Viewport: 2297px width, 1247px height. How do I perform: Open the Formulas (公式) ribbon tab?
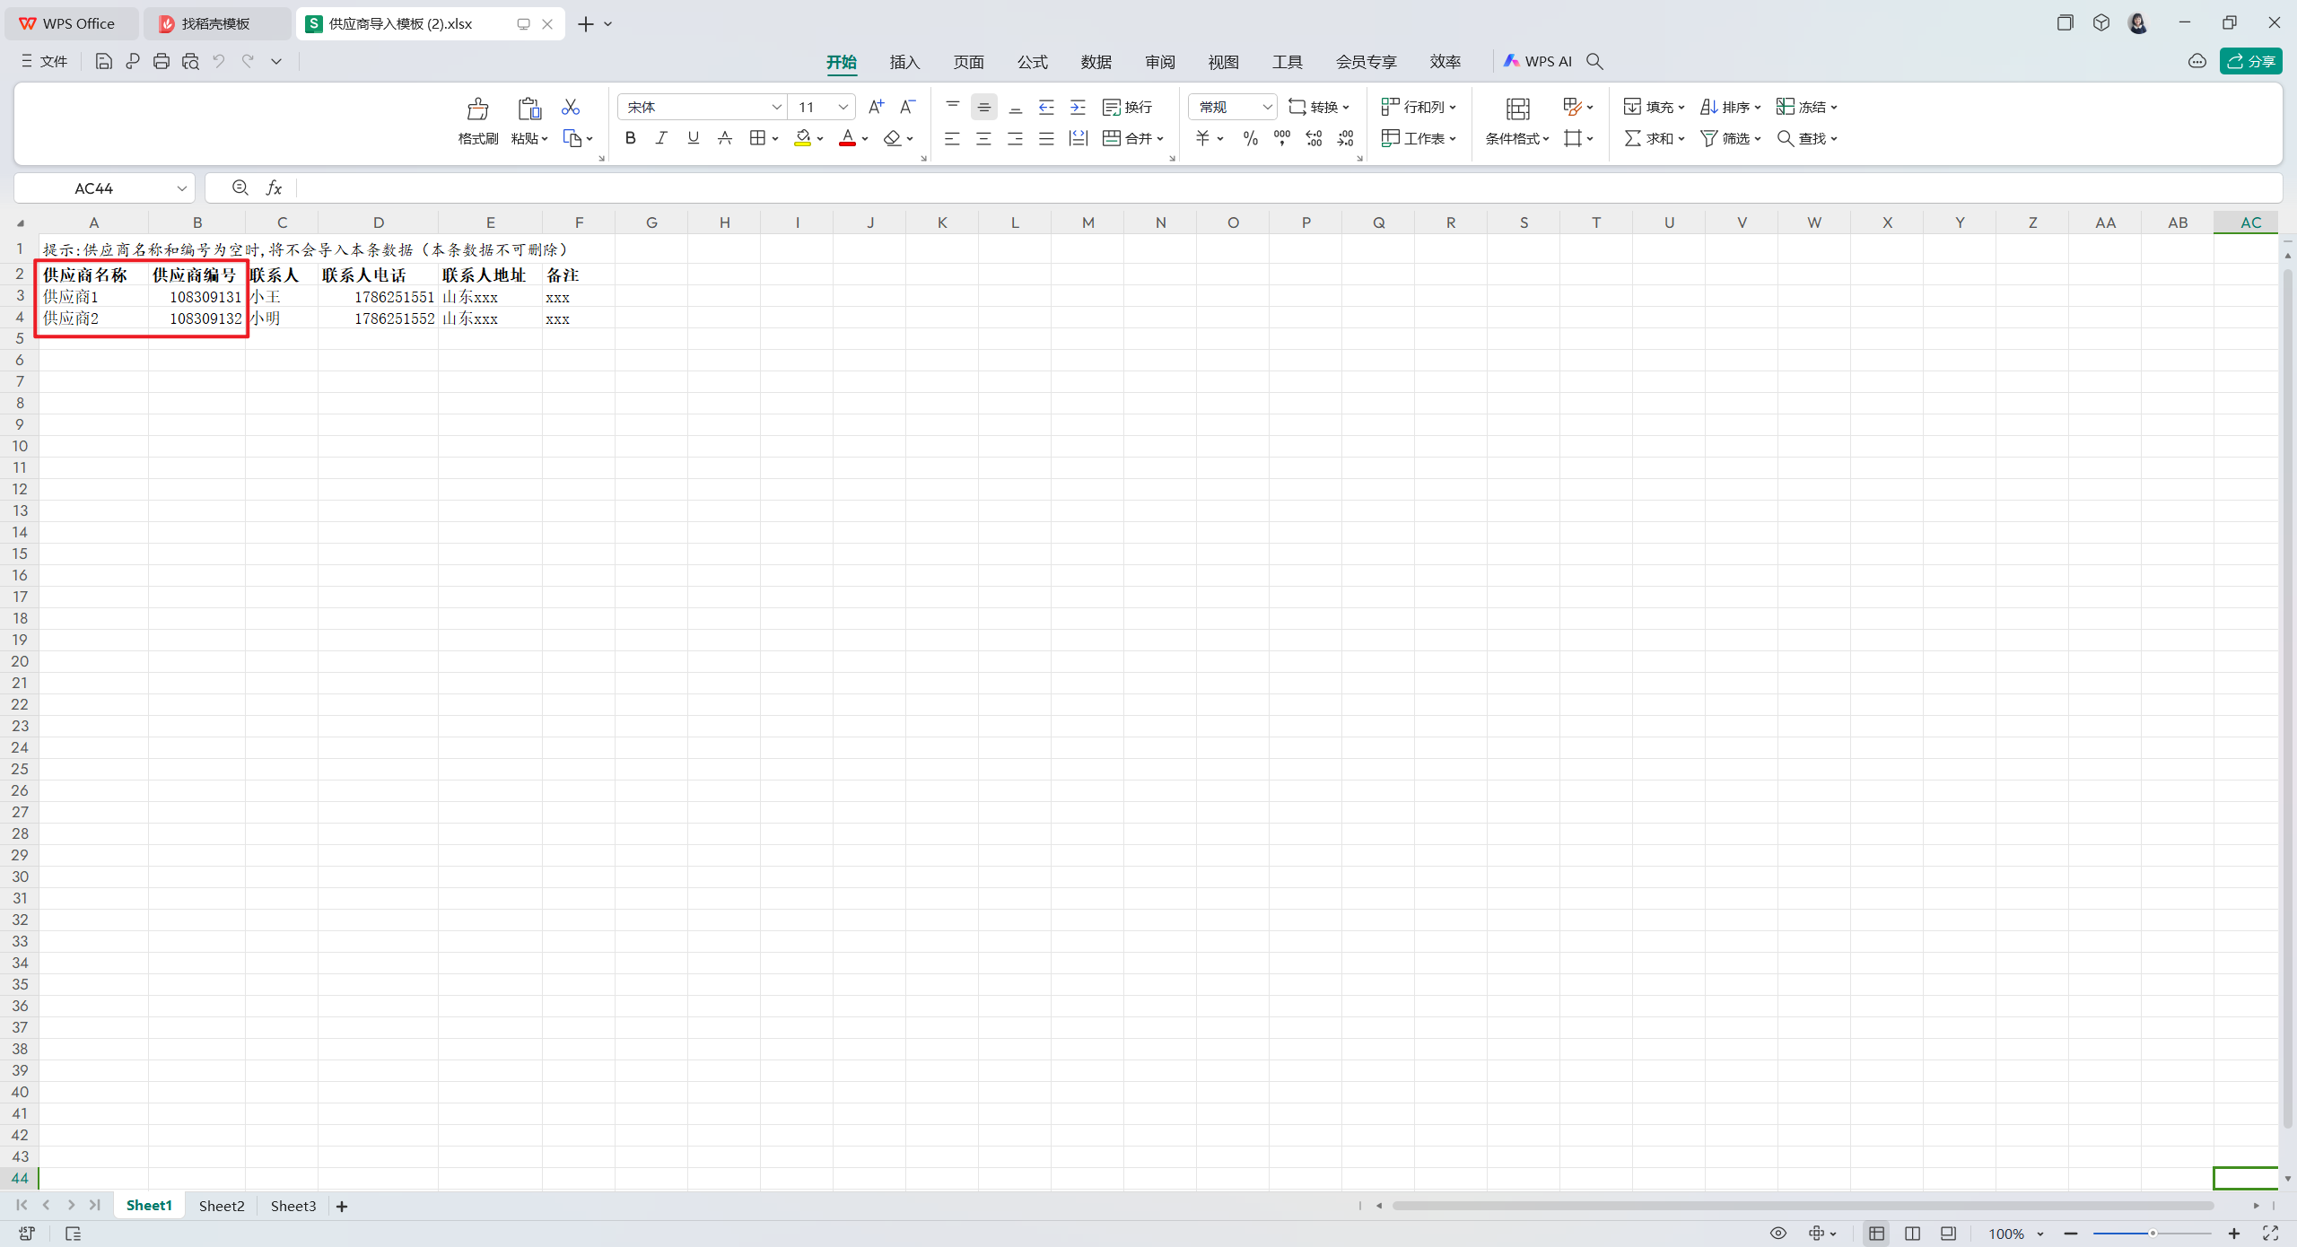pyautogui.click(x=1032, y=61)
